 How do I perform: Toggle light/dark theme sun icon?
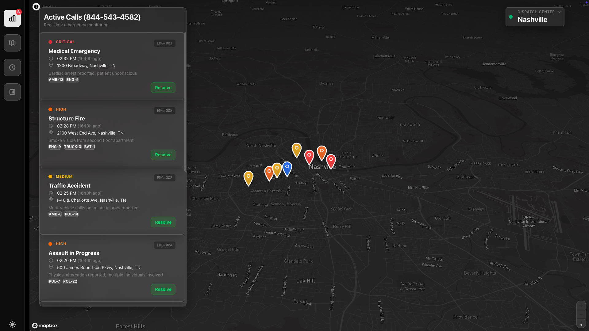(12, 324)
